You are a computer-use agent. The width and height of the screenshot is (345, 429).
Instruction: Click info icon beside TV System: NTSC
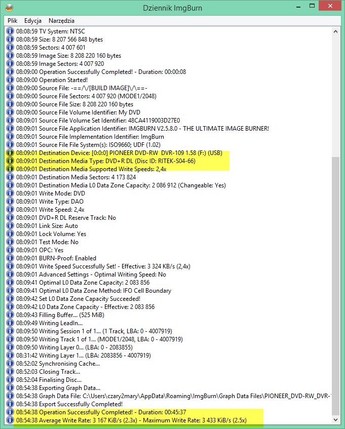click(10, 31)
